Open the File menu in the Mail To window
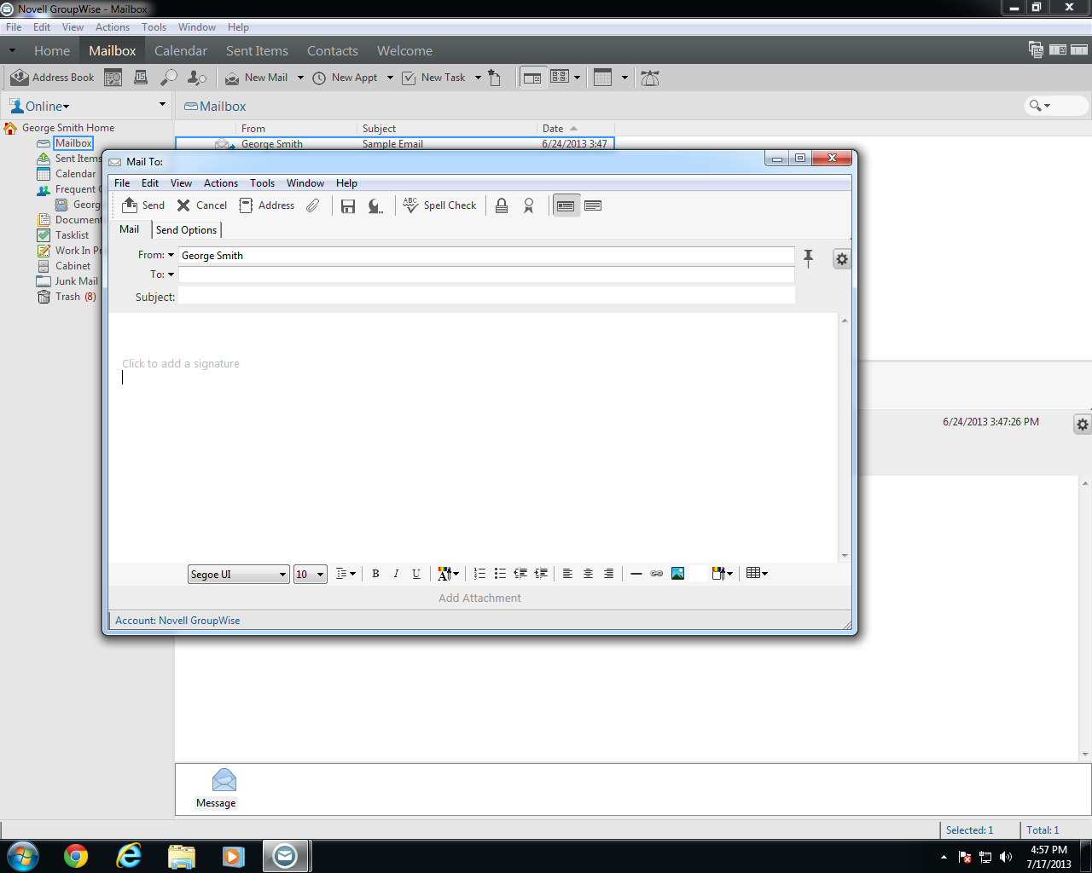Image resolution: width=1092 pixels, height=873 pixels. coord(122,183)
